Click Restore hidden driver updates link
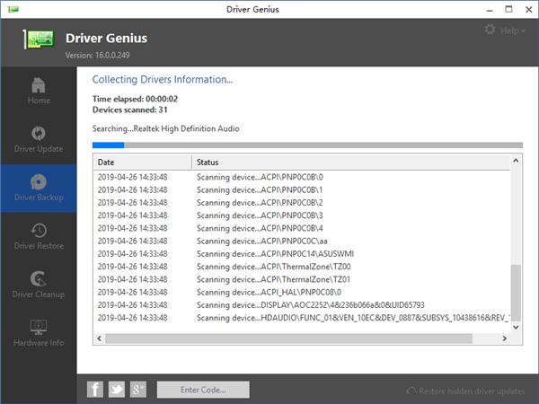Screen dimensions: 539x404 (x=468, y=391)
